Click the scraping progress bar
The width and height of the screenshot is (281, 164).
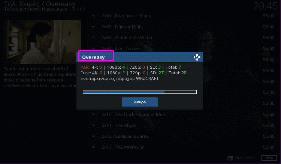[x=140, y=92]
